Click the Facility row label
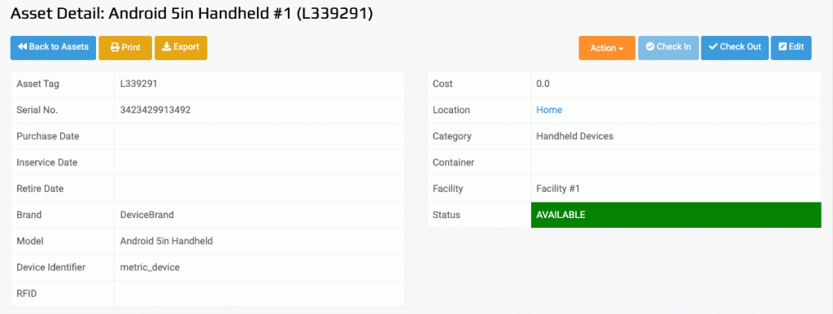The width and height of the screenshot is (833, 314). 448,189
